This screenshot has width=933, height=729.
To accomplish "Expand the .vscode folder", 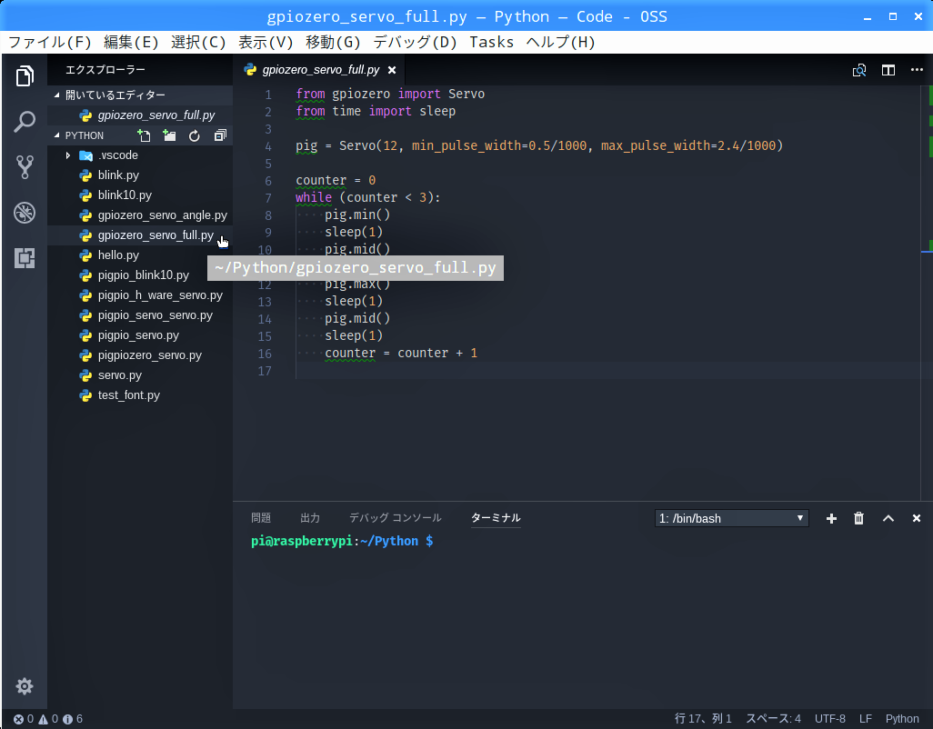I will click(x=68, y=155).
